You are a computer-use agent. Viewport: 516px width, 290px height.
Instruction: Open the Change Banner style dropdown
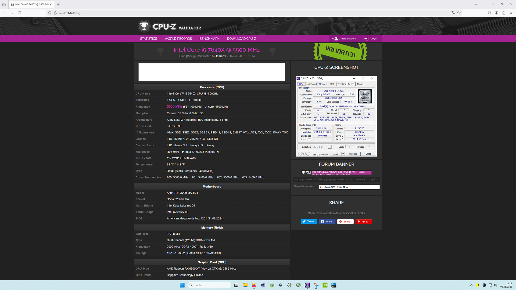(x=349, y=187)
